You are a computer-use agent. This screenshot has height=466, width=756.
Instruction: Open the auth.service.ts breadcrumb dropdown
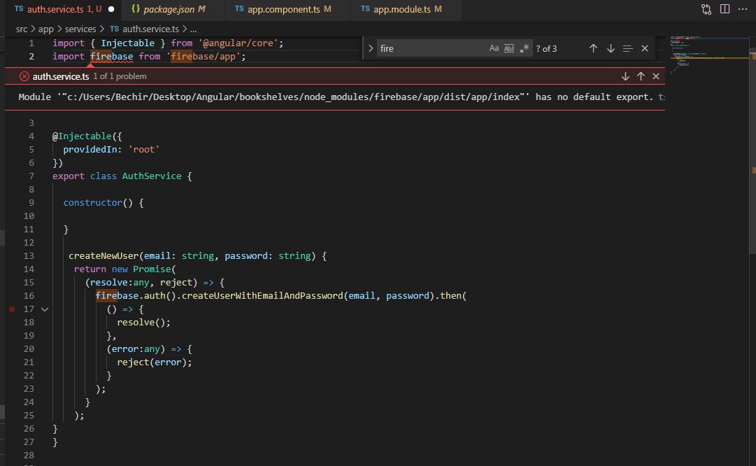coord(145,29)
